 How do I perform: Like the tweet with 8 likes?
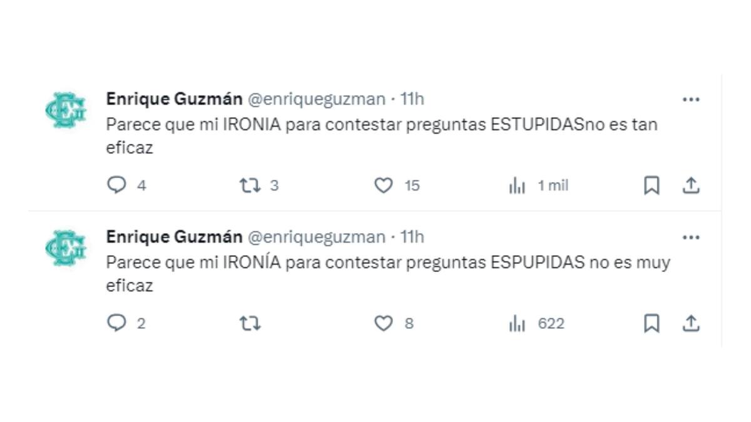(x=383, y=323)
